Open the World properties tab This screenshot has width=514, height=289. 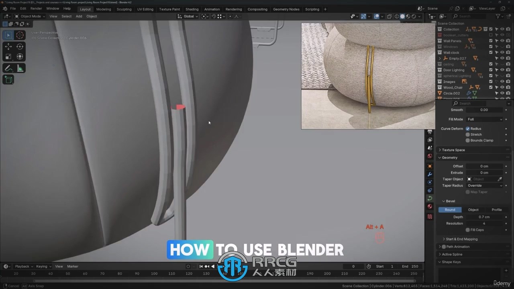(430, 156)
